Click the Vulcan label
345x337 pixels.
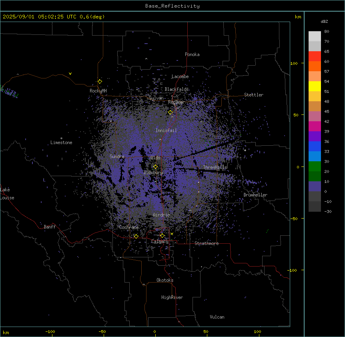[x=217, y=317]
